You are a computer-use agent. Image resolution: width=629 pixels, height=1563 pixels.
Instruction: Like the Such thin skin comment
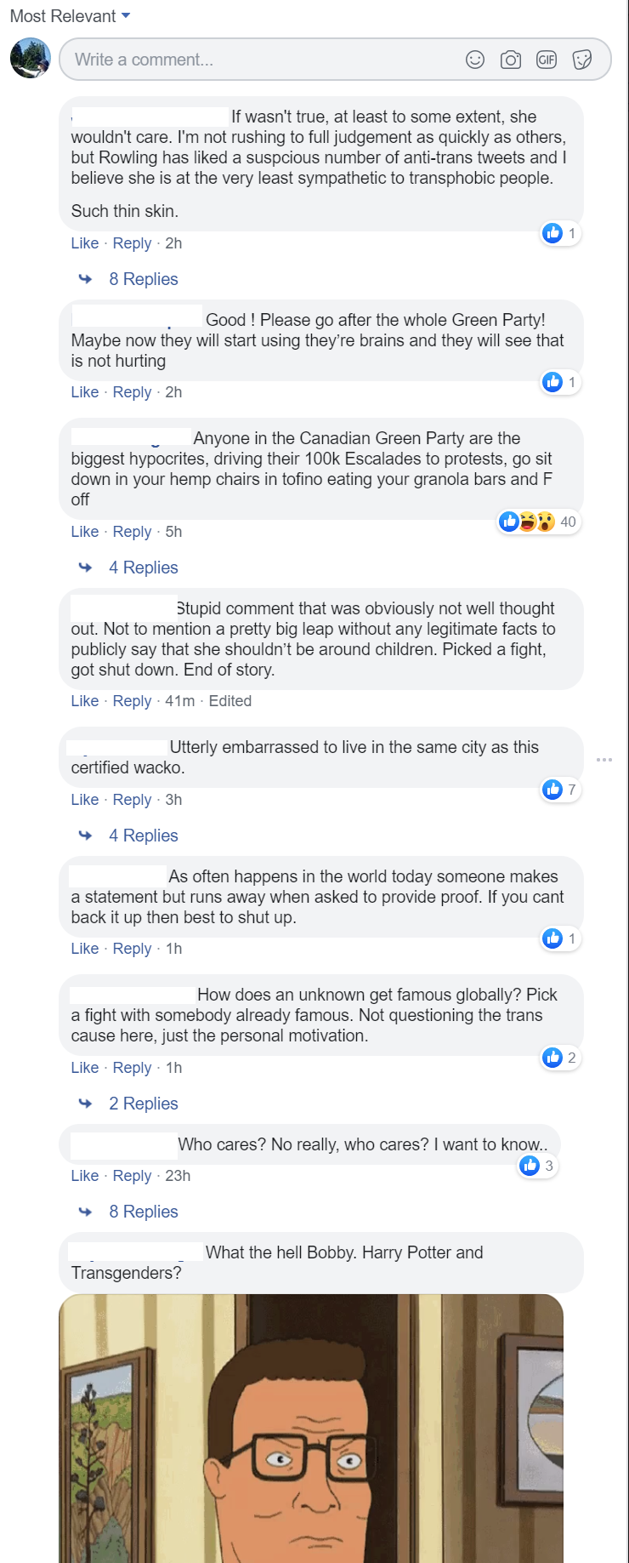point(85,243)
